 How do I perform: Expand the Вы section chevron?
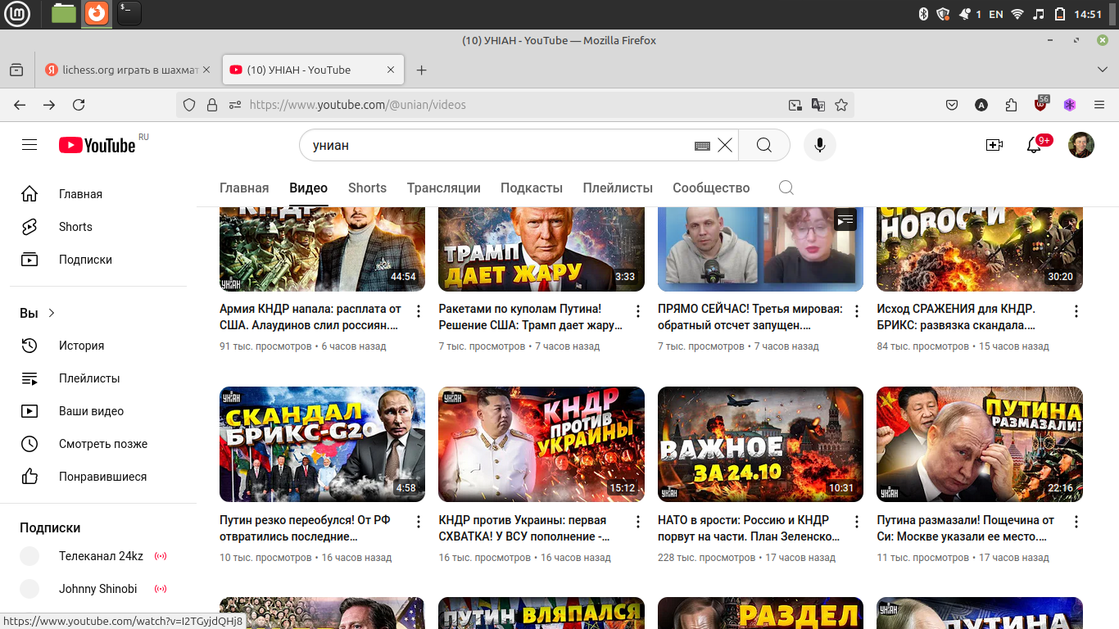click(52, 313)
